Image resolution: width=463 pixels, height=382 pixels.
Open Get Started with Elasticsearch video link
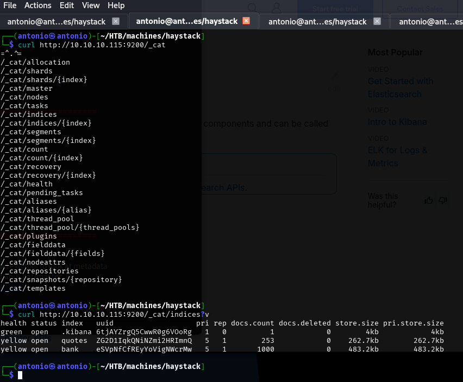pyautogui.click(x=401, y=87)
